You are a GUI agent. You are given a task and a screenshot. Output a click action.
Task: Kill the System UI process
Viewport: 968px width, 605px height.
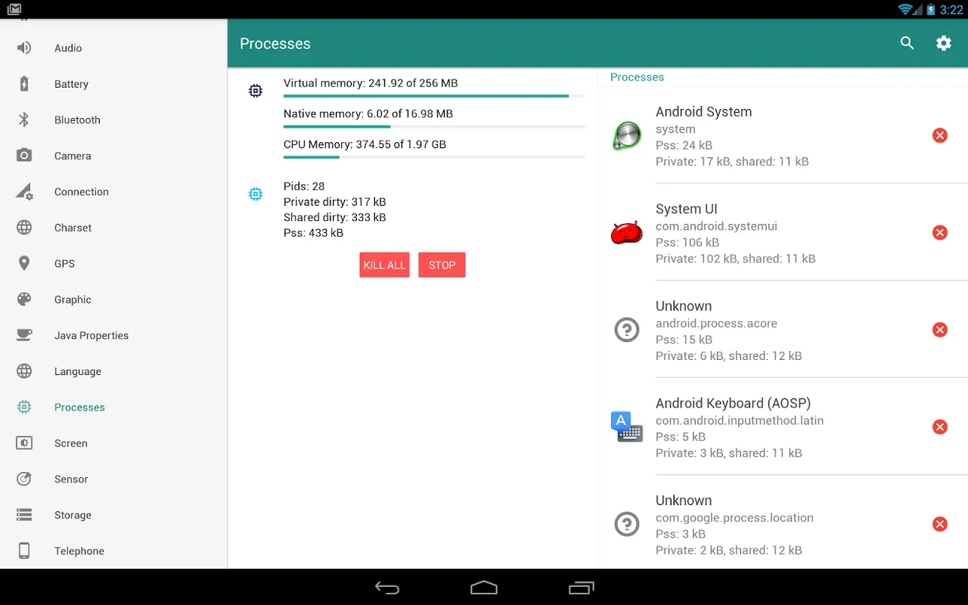(939, 232)
